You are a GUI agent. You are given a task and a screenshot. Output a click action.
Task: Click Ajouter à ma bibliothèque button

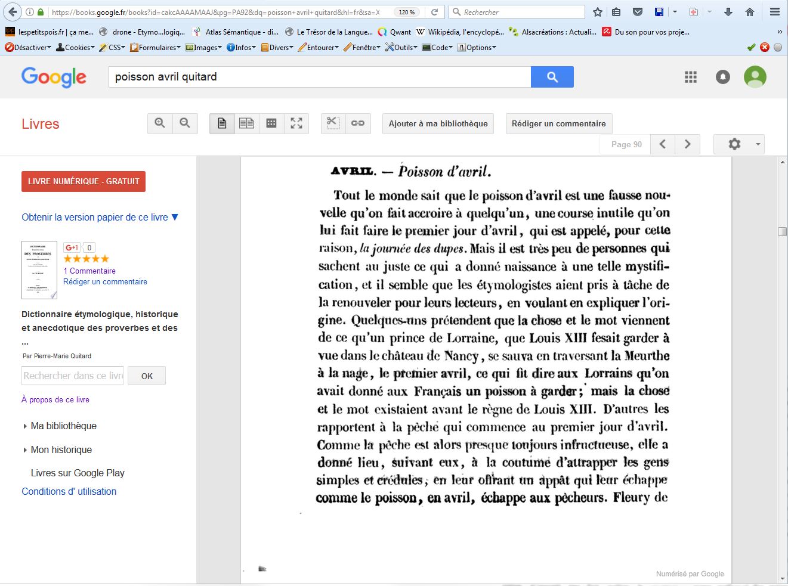[438, 123]
